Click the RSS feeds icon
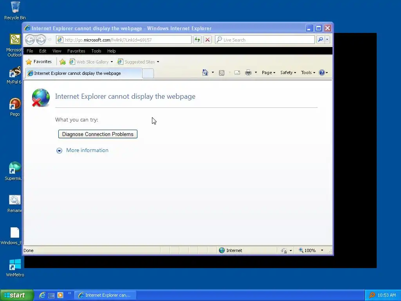 222,73
